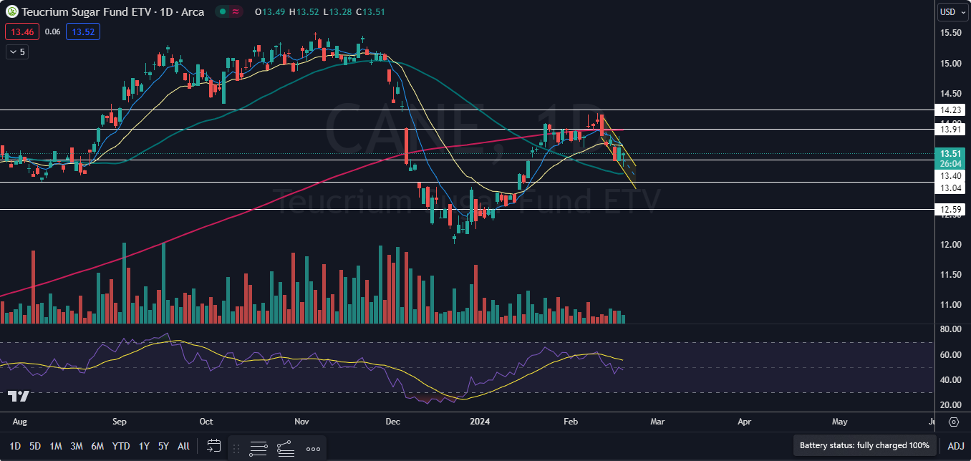The height and width of the screenshot is (461, 971).
Task: Click the pink approximate-data indicator icon
Action: [235, 12]
